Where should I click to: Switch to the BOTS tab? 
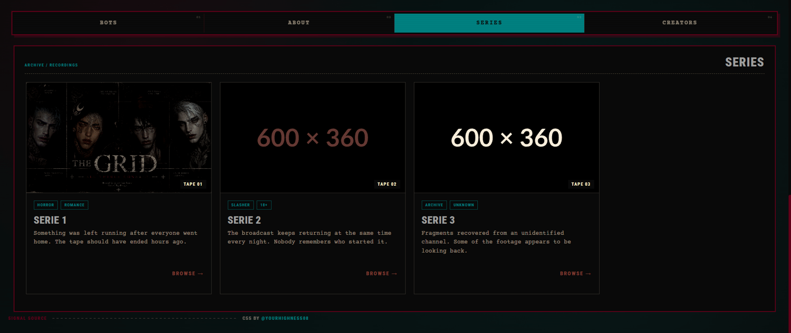[x=108, y=23]
